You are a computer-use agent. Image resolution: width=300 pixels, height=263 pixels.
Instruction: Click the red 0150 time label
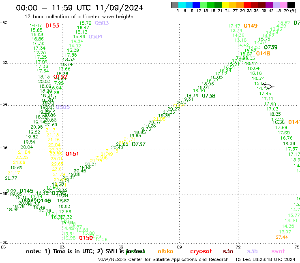tap(86, 238)
